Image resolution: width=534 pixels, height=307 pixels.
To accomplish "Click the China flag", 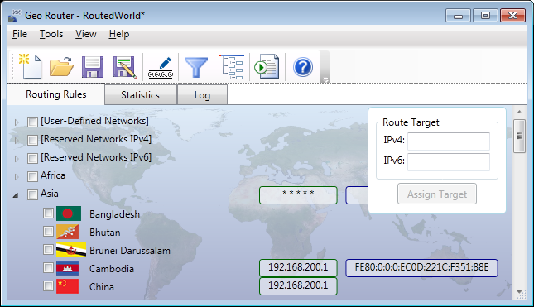I will pos(67,286).
